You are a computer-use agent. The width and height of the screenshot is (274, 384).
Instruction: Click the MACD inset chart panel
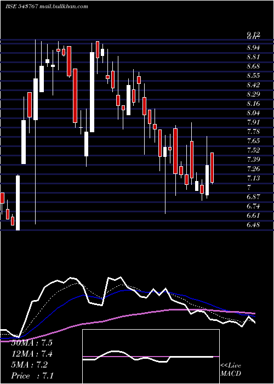[151, 357]
